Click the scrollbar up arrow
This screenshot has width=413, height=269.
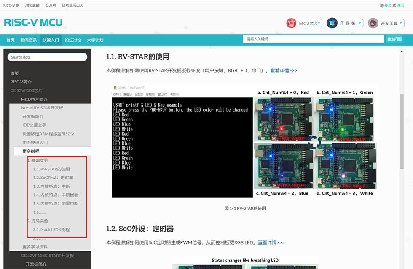click(402, 52)
